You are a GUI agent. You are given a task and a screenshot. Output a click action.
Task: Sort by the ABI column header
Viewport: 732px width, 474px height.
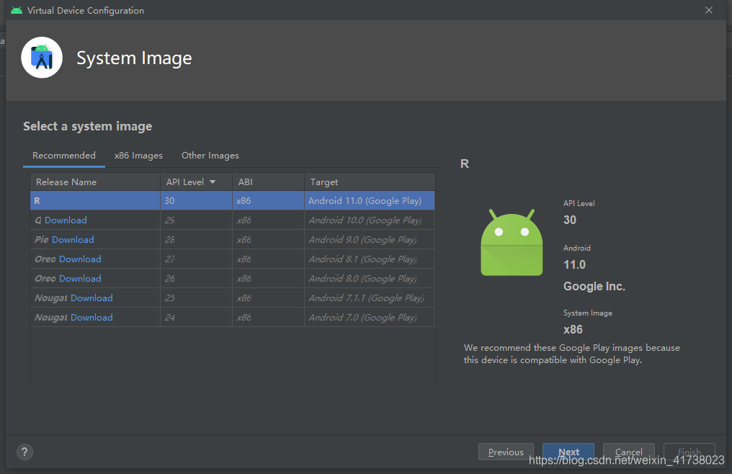[268, 182]
